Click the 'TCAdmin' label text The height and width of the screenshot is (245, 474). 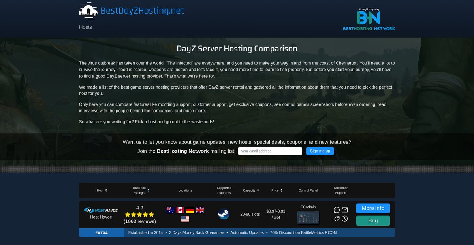[x=308, y=207]
